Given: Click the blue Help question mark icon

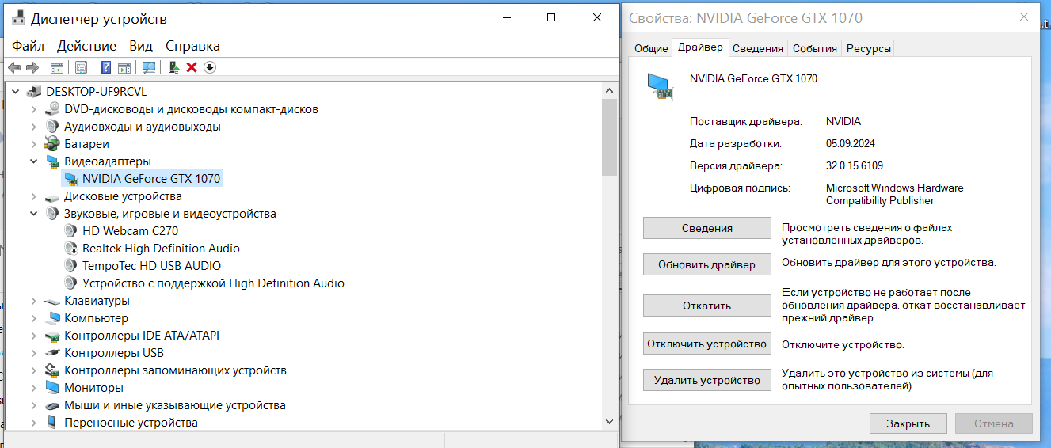Looking at the screenshot, I should click(105, 67).
